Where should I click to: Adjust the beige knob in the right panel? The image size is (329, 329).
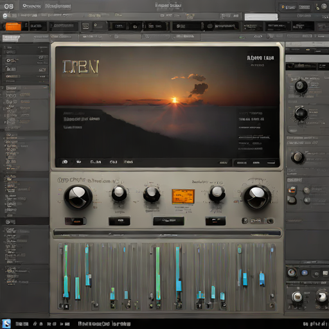(298, 157)
